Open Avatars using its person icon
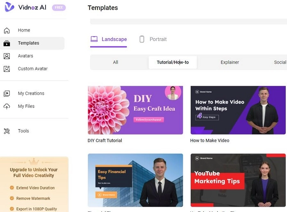 coord(7,56)
